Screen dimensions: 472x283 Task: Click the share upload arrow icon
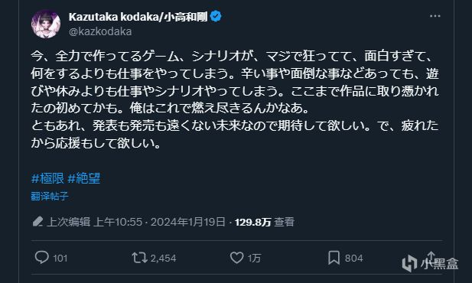431,258
